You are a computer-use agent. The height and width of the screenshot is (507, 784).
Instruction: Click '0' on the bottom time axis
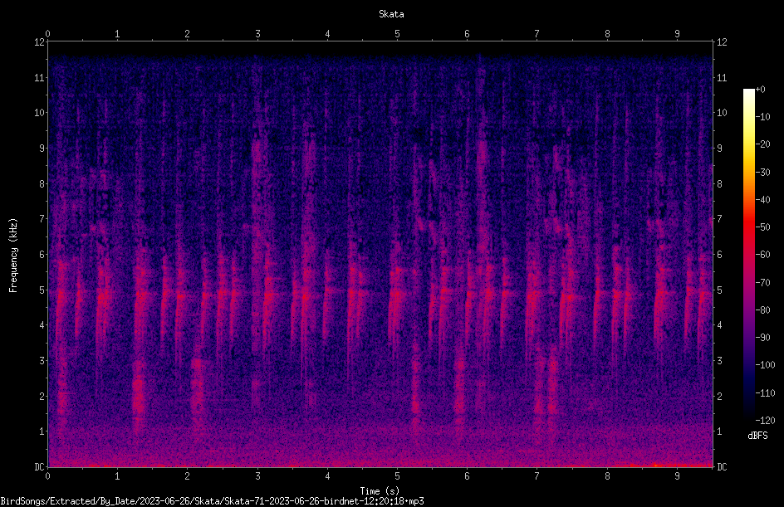tap(47, 476)
